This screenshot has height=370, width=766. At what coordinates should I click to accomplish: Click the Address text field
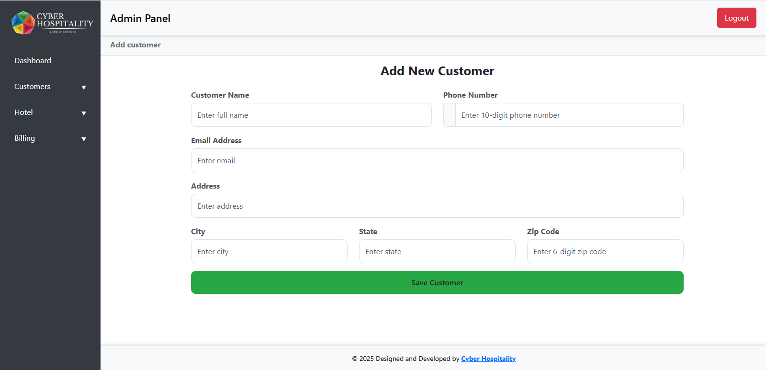click(437, 206)
